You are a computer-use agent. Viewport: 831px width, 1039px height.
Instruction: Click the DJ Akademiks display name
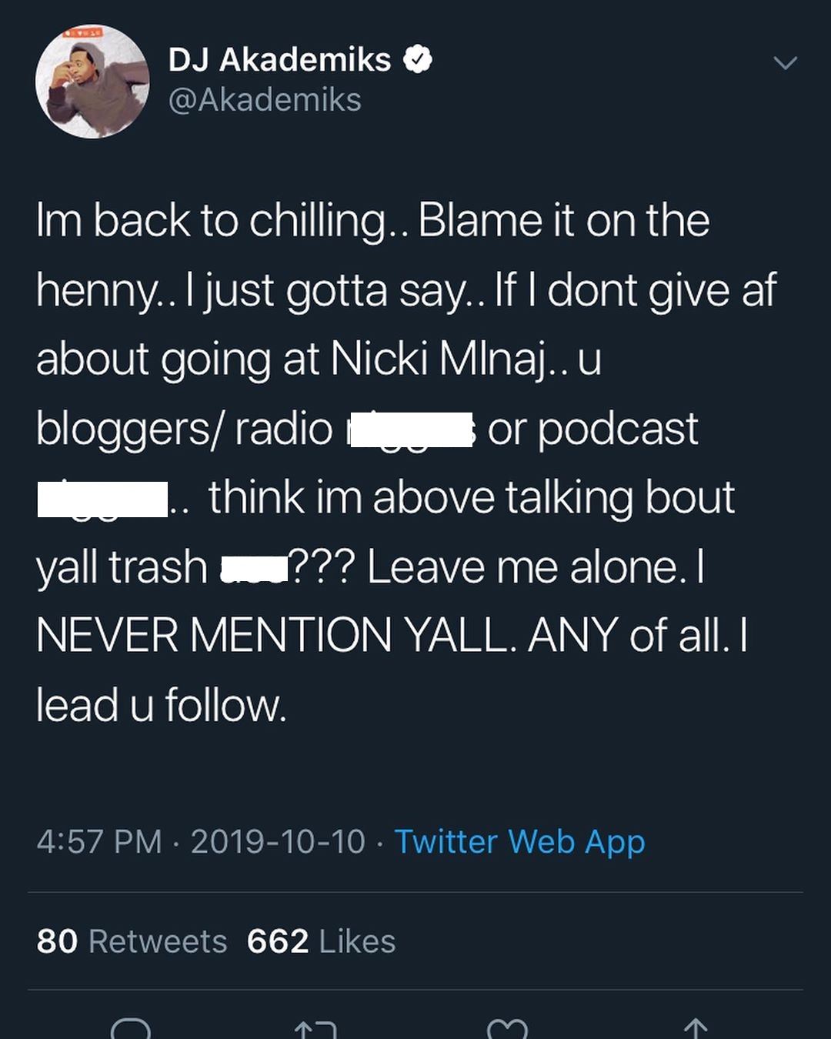tap(279, 60)
